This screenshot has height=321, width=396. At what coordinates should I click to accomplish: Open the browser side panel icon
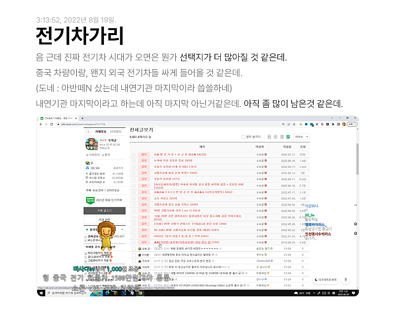click(338, 124)
